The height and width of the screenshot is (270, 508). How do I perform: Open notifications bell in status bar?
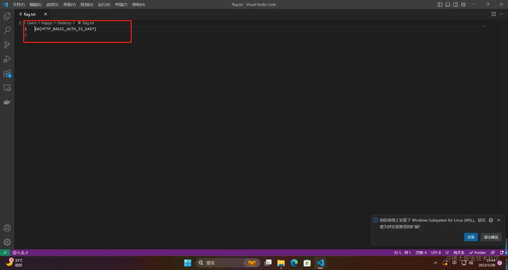pos(502,253)
